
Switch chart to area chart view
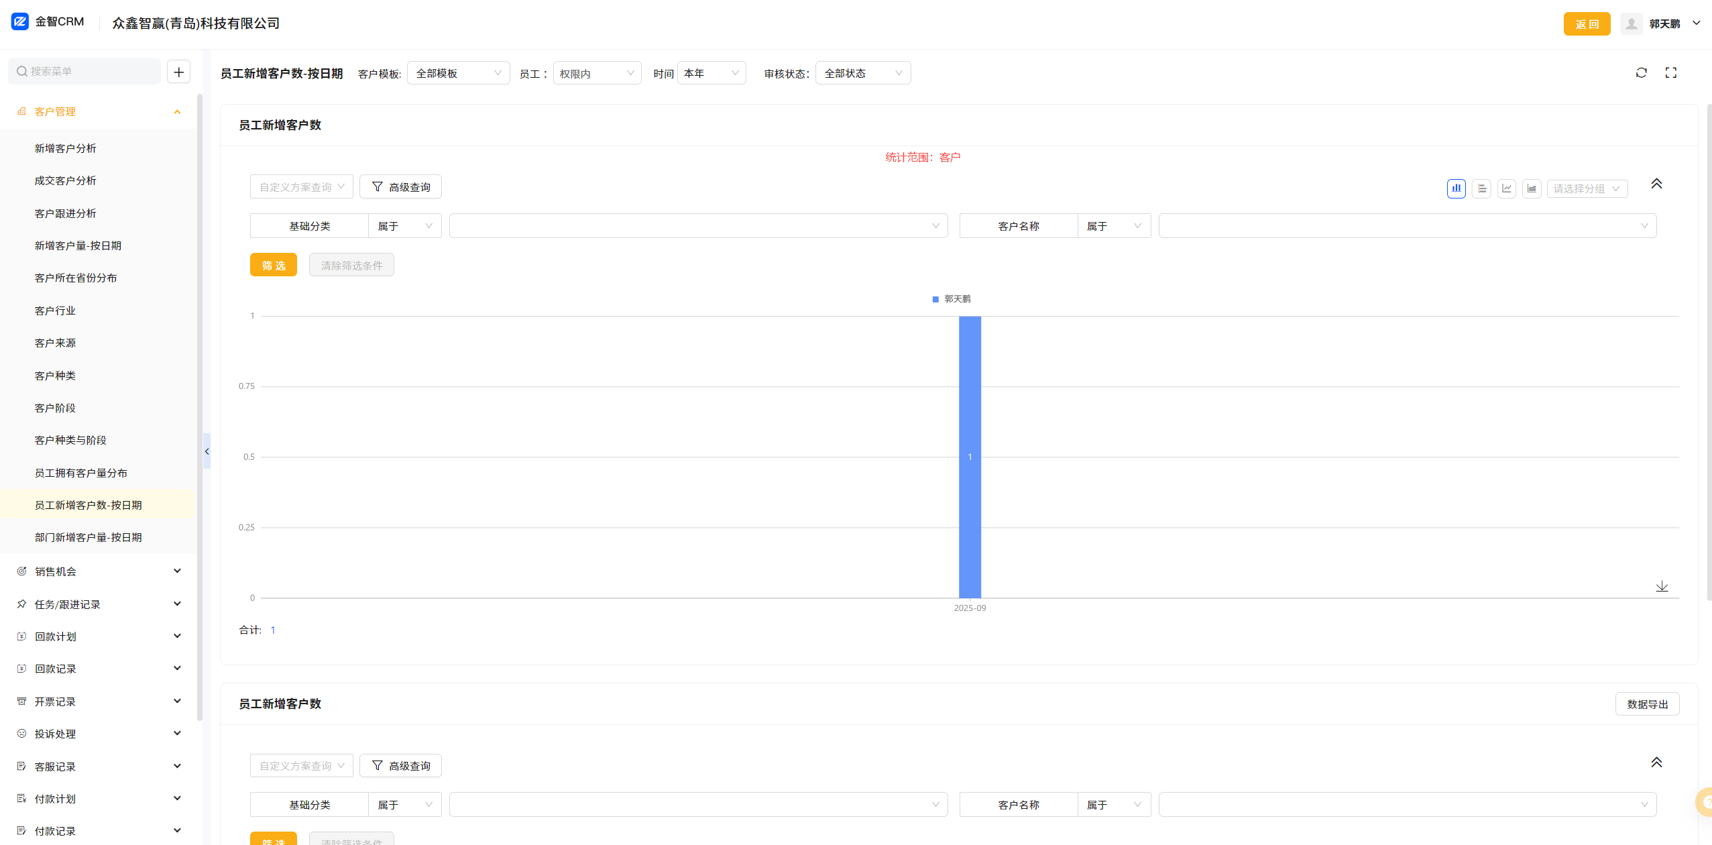[x=1531, y=188]
